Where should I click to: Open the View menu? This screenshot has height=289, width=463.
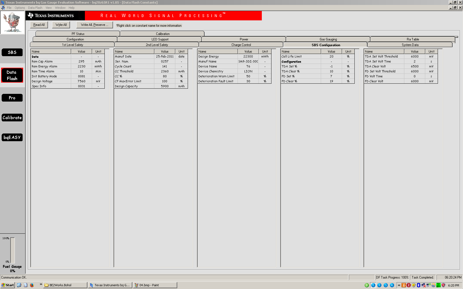49,8
